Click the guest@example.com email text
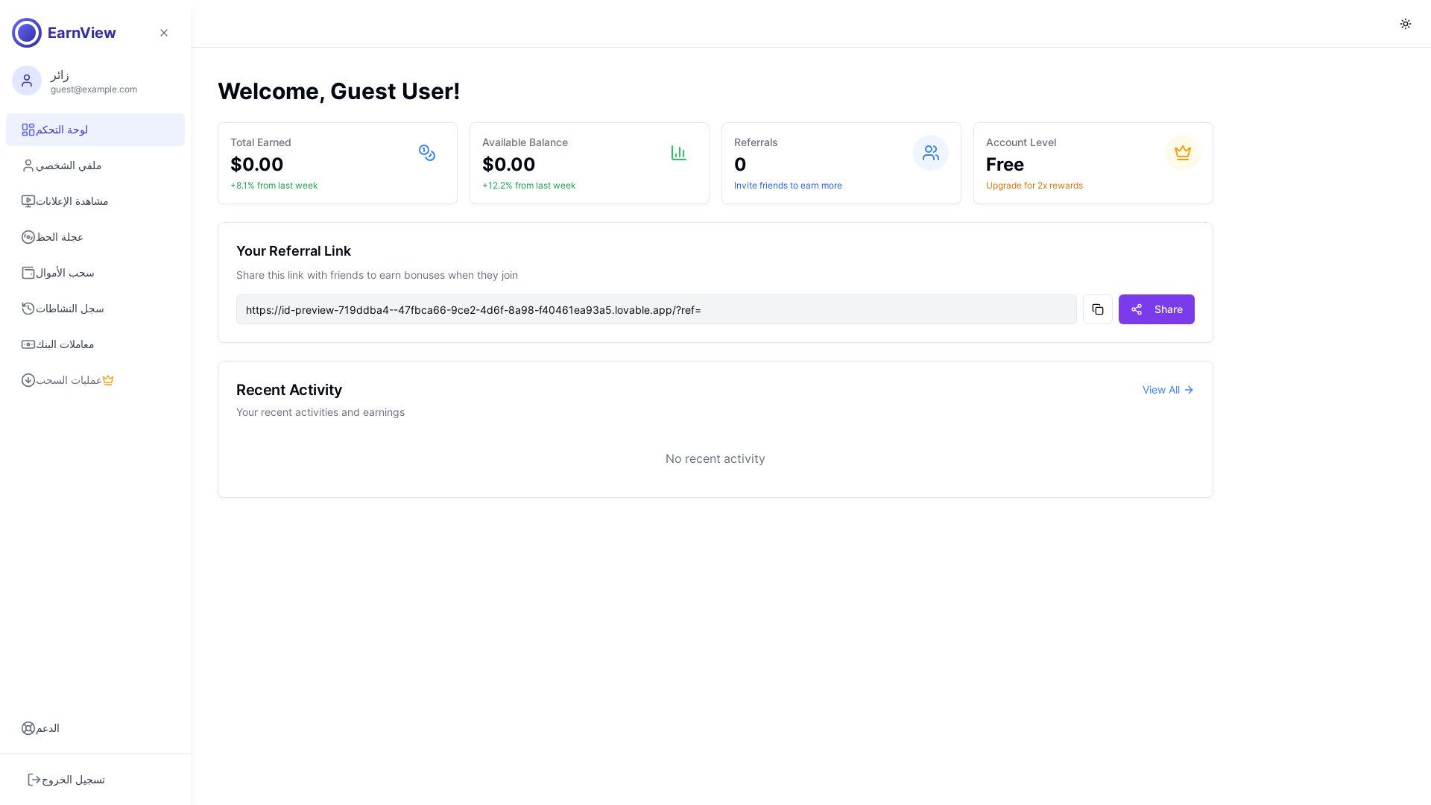1431x805 pixels. coord(94,89)
